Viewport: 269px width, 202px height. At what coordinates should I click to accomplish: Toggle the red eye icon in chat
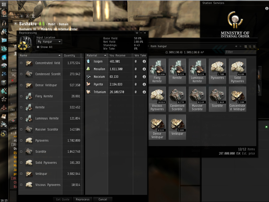pyautogui.click(x=13, y=121)
